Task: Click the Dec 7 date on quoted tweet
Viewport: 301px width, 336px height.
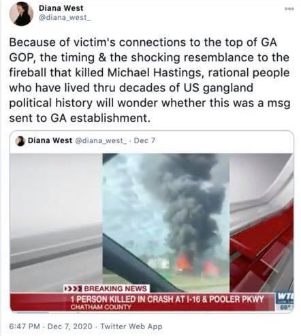Action: [144, 140]
